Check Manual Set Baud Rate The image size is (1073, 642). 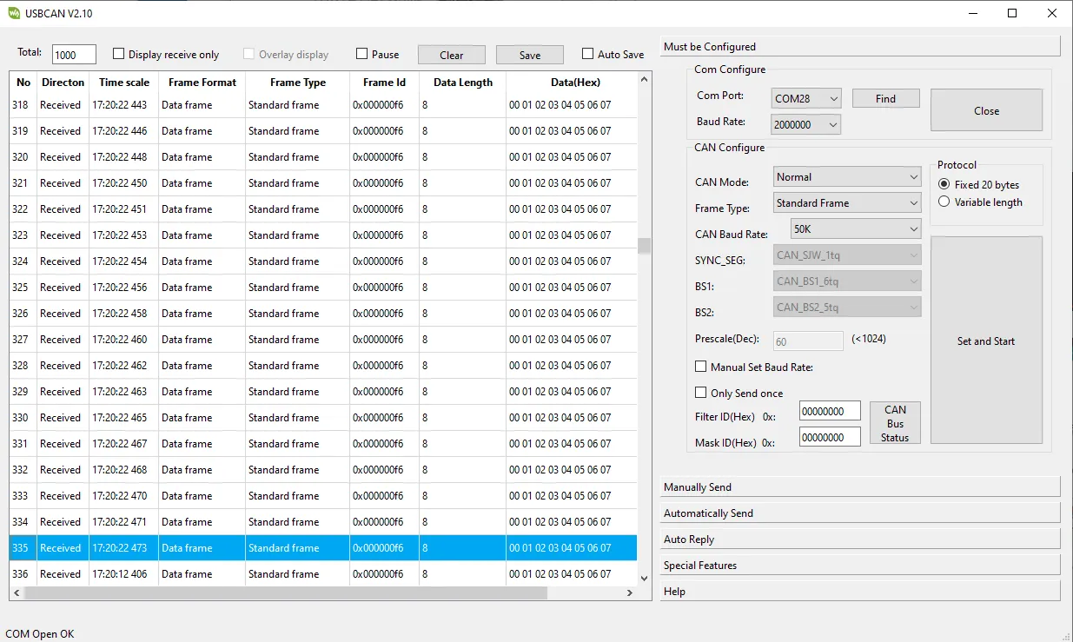point(701,367)
